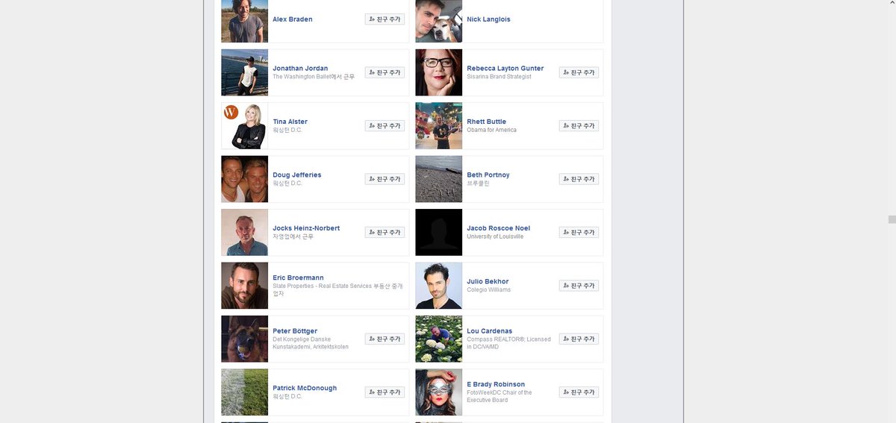Add Patrick McDonough as a friend
Image resolution: width=896 pixels, height=423 pixels.
pos(385,392)
